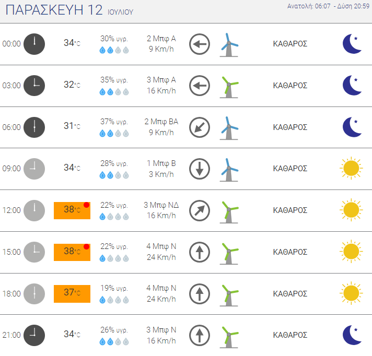372x356 pixels.
Task: Click the orange 38°C box at 12:00
Action: tap(72, 210)
